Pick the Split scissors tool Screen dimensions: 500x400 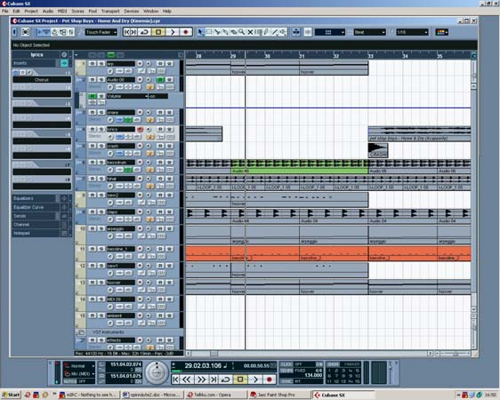tap(217, 32)
